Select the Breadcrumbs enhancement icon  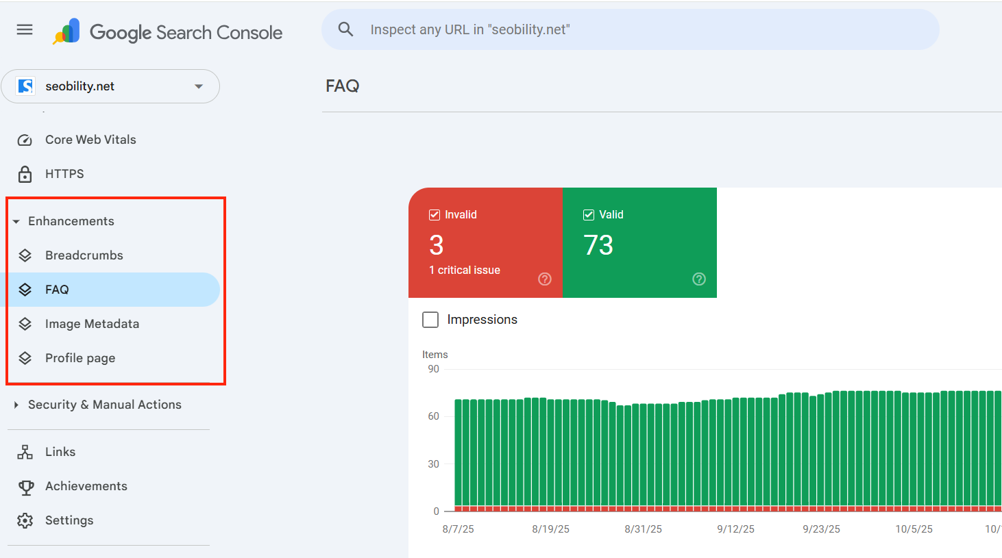coord(25,255)
